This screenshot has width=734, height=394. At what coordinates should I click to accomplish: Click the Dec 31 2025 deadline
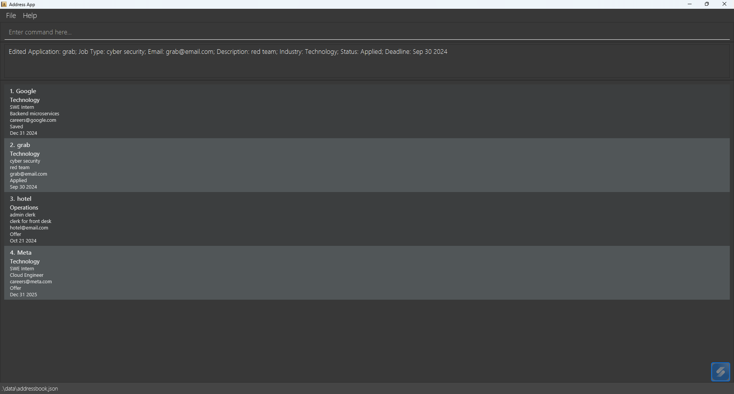tap(23, 295)
